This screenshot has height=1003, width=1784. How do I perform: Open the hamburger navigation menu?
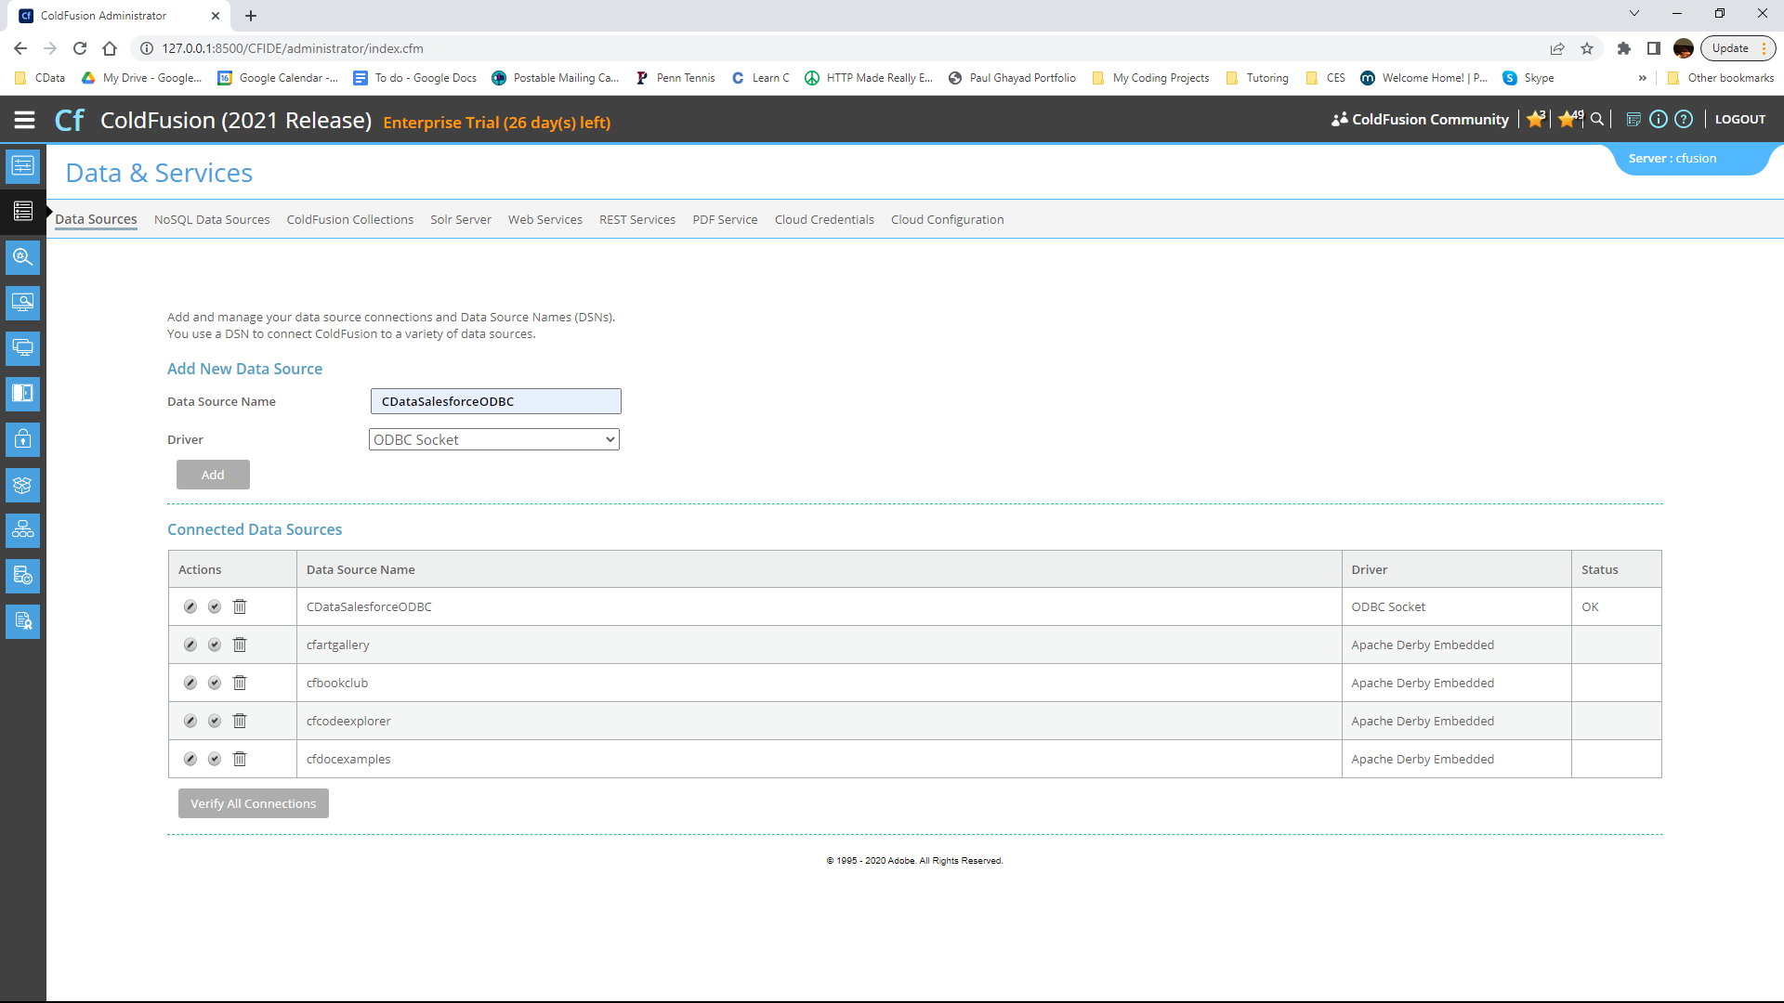pyautogui.click(x=25, y=120)
